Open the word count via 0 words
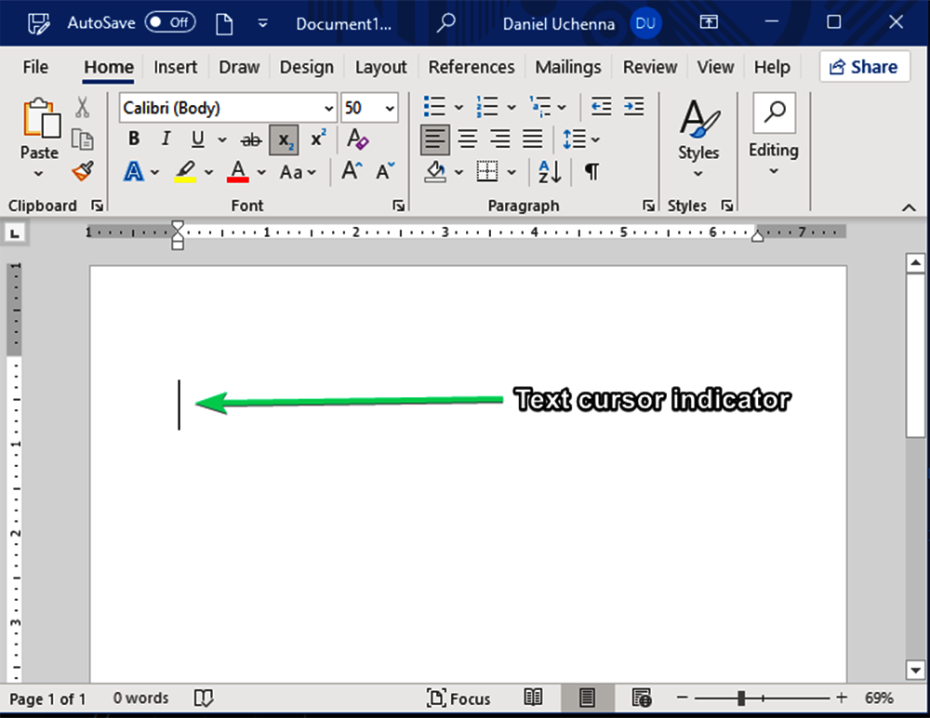 [140, 698]
